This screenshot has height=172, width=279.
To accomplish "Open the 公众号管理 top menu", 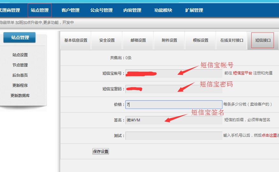I will pos(101,10).
